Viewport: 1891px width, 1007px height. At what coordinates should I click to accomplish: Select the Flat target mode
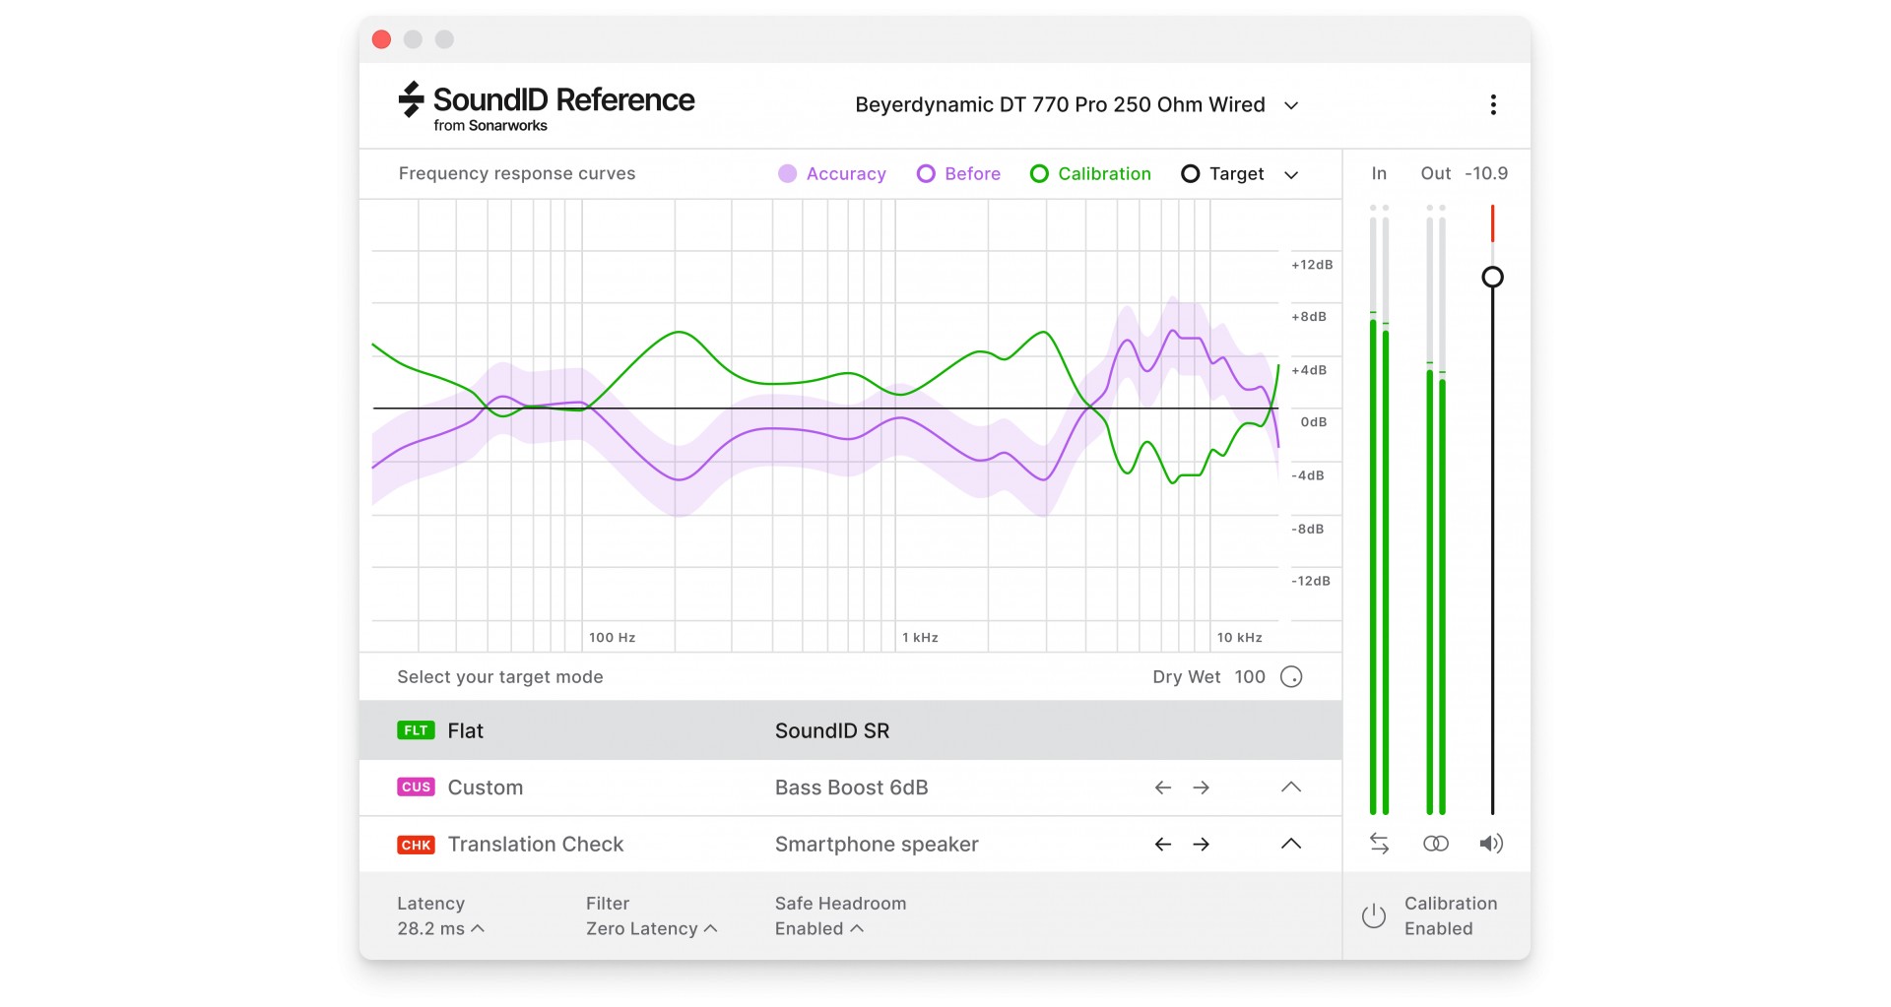(x=851, y=730)
